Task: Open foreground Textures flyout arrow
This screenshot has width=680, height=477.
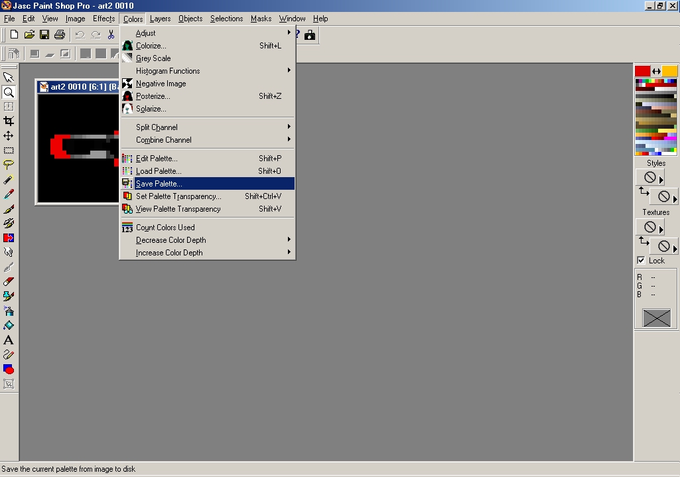Action: [661, 229]
